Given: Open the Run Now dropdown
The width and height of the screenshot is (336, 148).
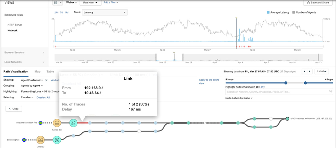Looking at the screenshot, I should (90, 3).
